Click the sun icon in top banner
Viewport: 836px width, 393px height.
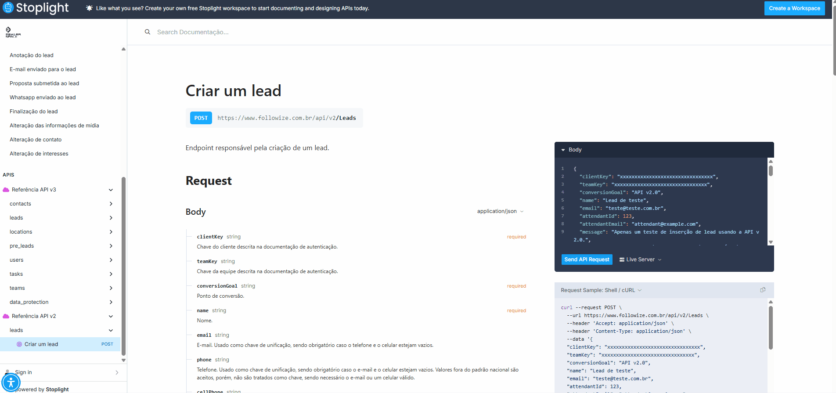coord(89,8)
